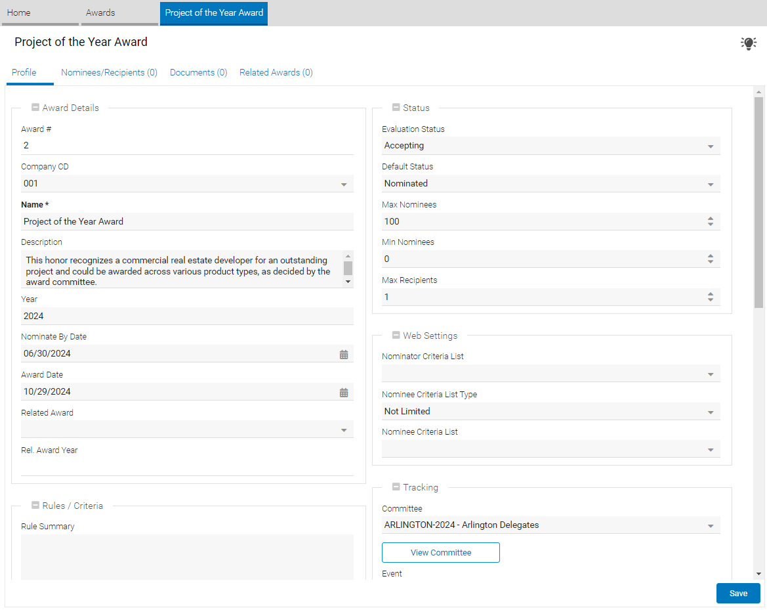Switch to the Nominees/Recipients tab

(109, 73)
